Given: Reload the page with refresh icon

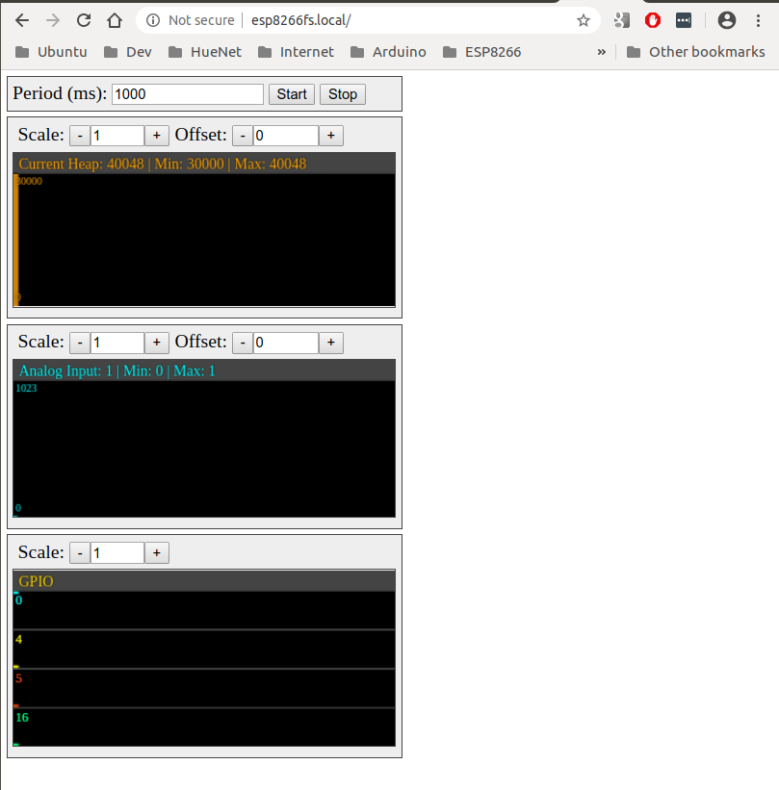Looking at the screenshot, I should coord(84,20).
